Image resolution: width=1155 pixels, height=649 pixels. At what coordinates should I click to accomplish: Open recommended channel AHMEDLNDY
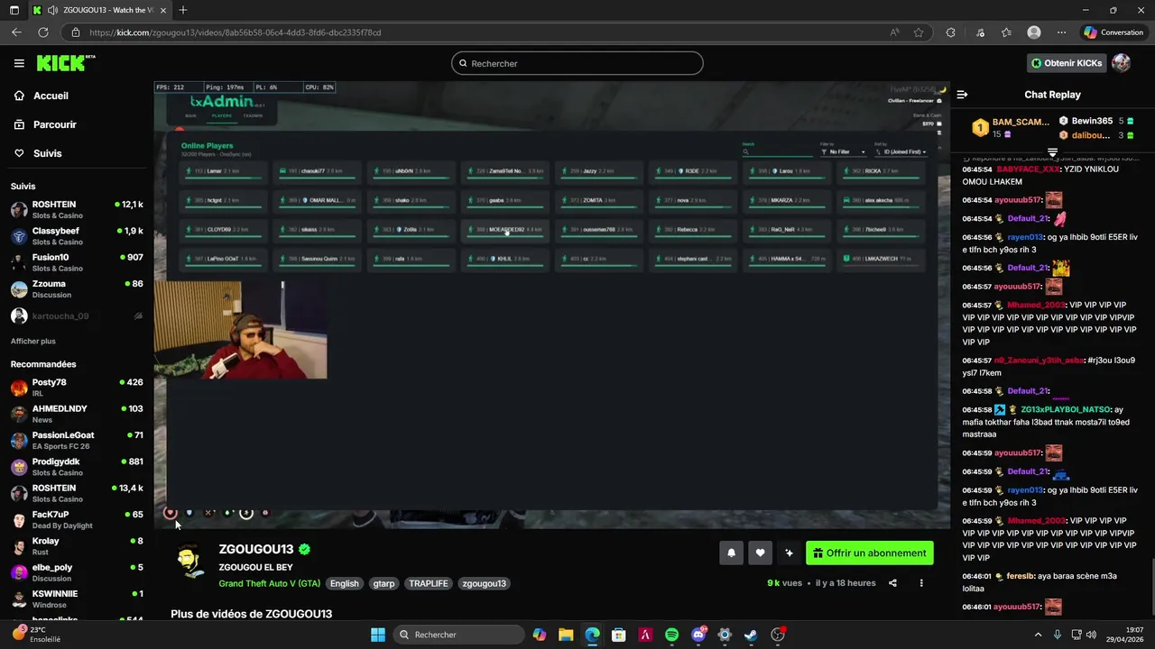tap(77, 414)
